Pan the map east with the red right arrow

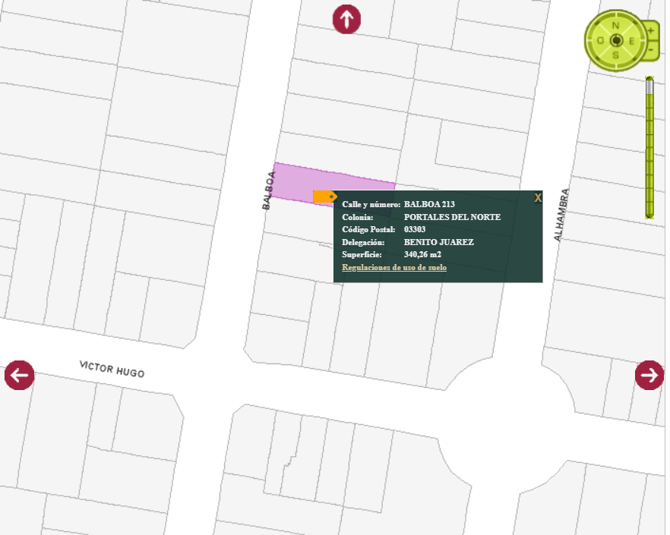pyautogui.click(x=649, y=376)
